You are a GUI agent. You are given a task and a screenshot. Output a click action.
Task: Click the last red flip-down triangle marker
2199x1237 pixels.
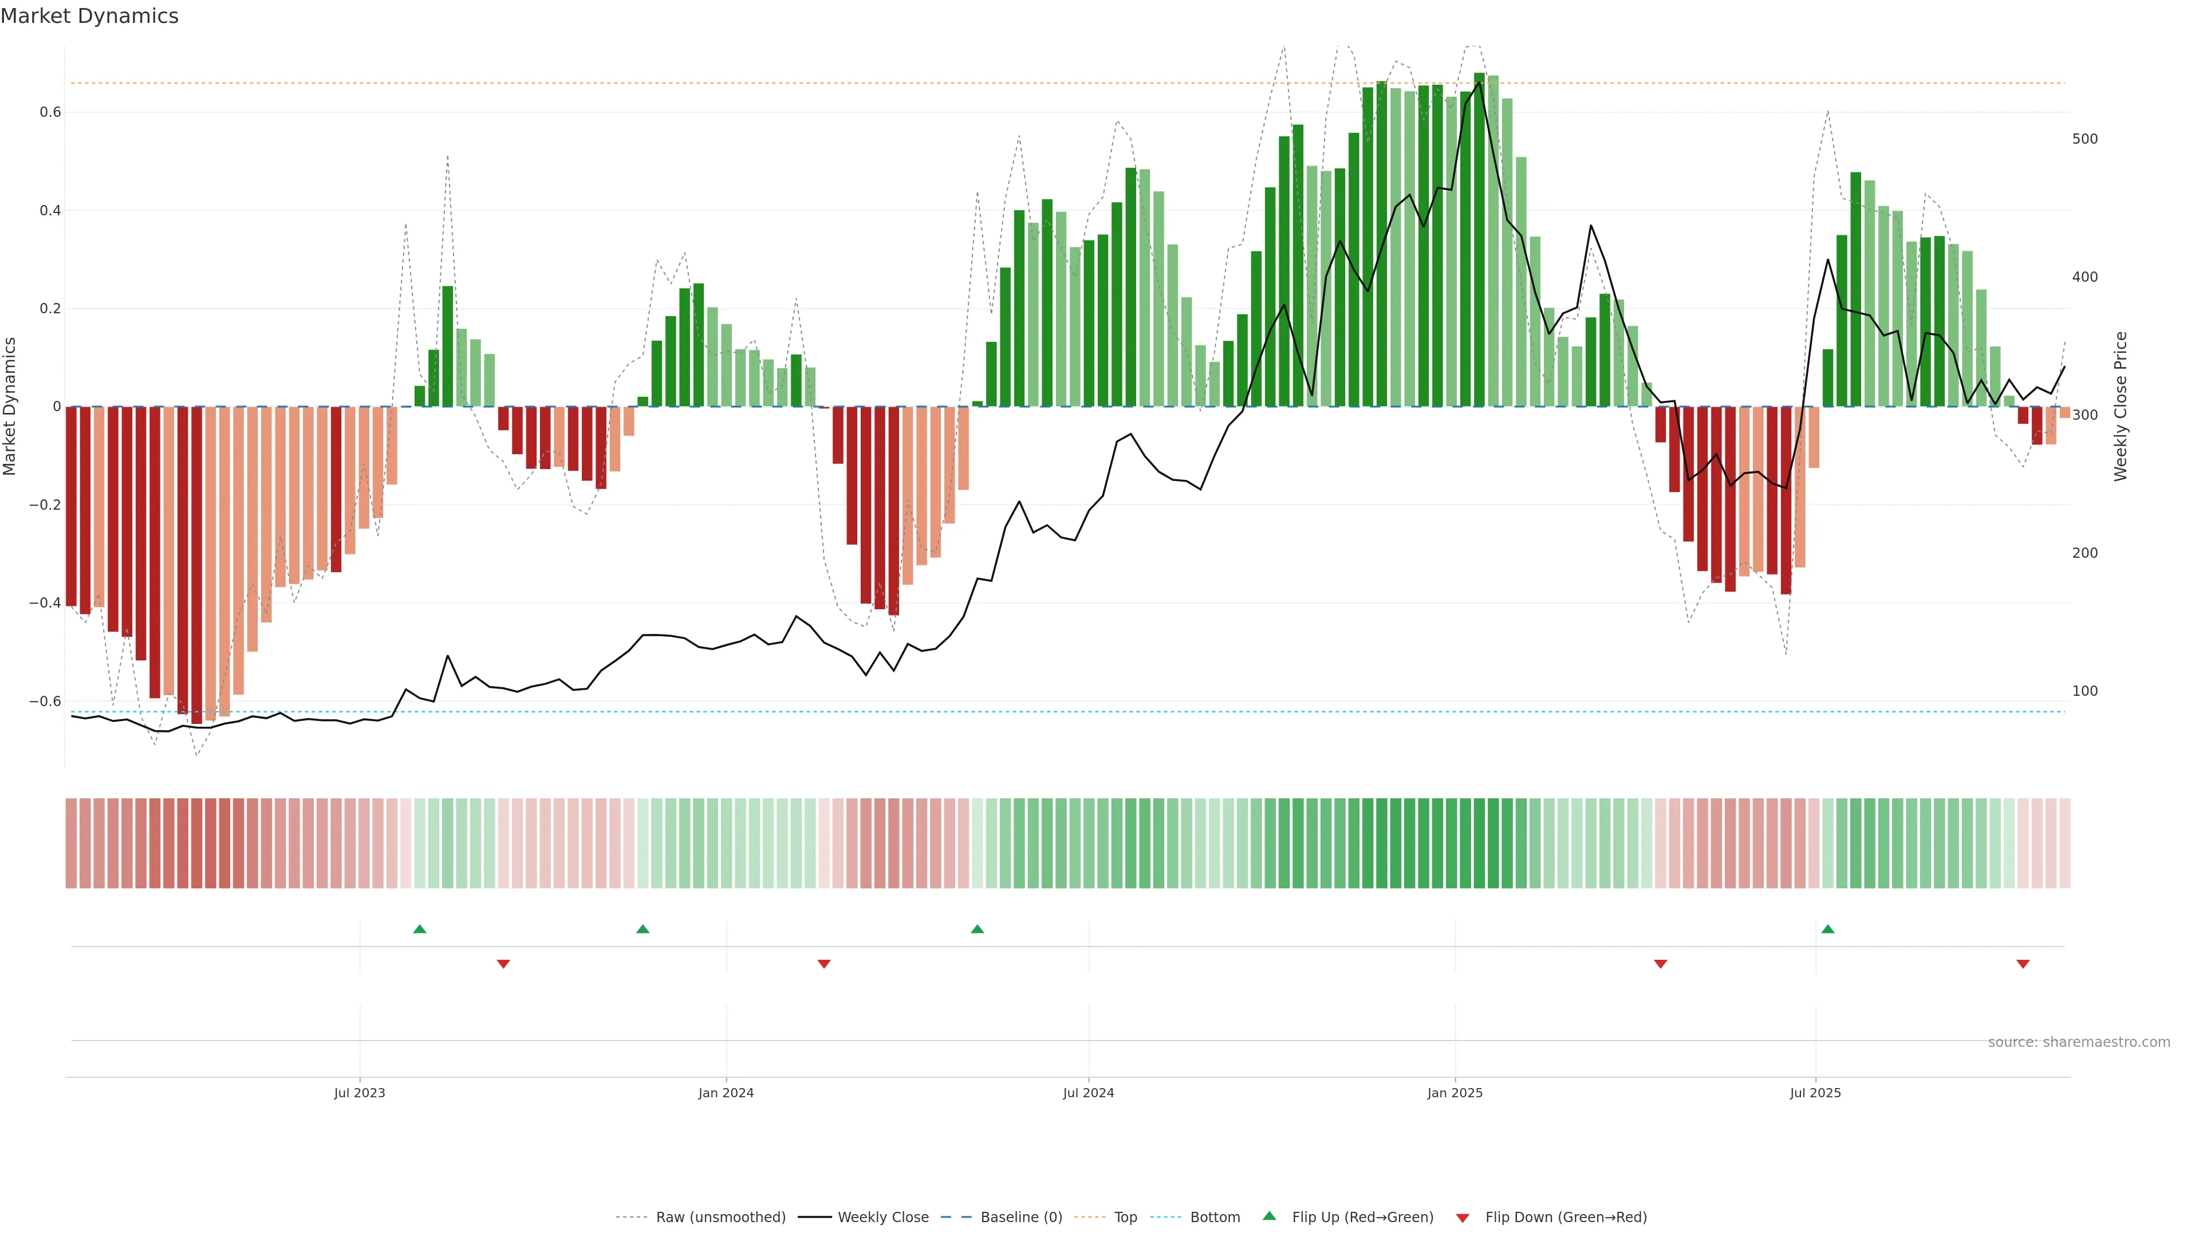(x=2022, y=964)
